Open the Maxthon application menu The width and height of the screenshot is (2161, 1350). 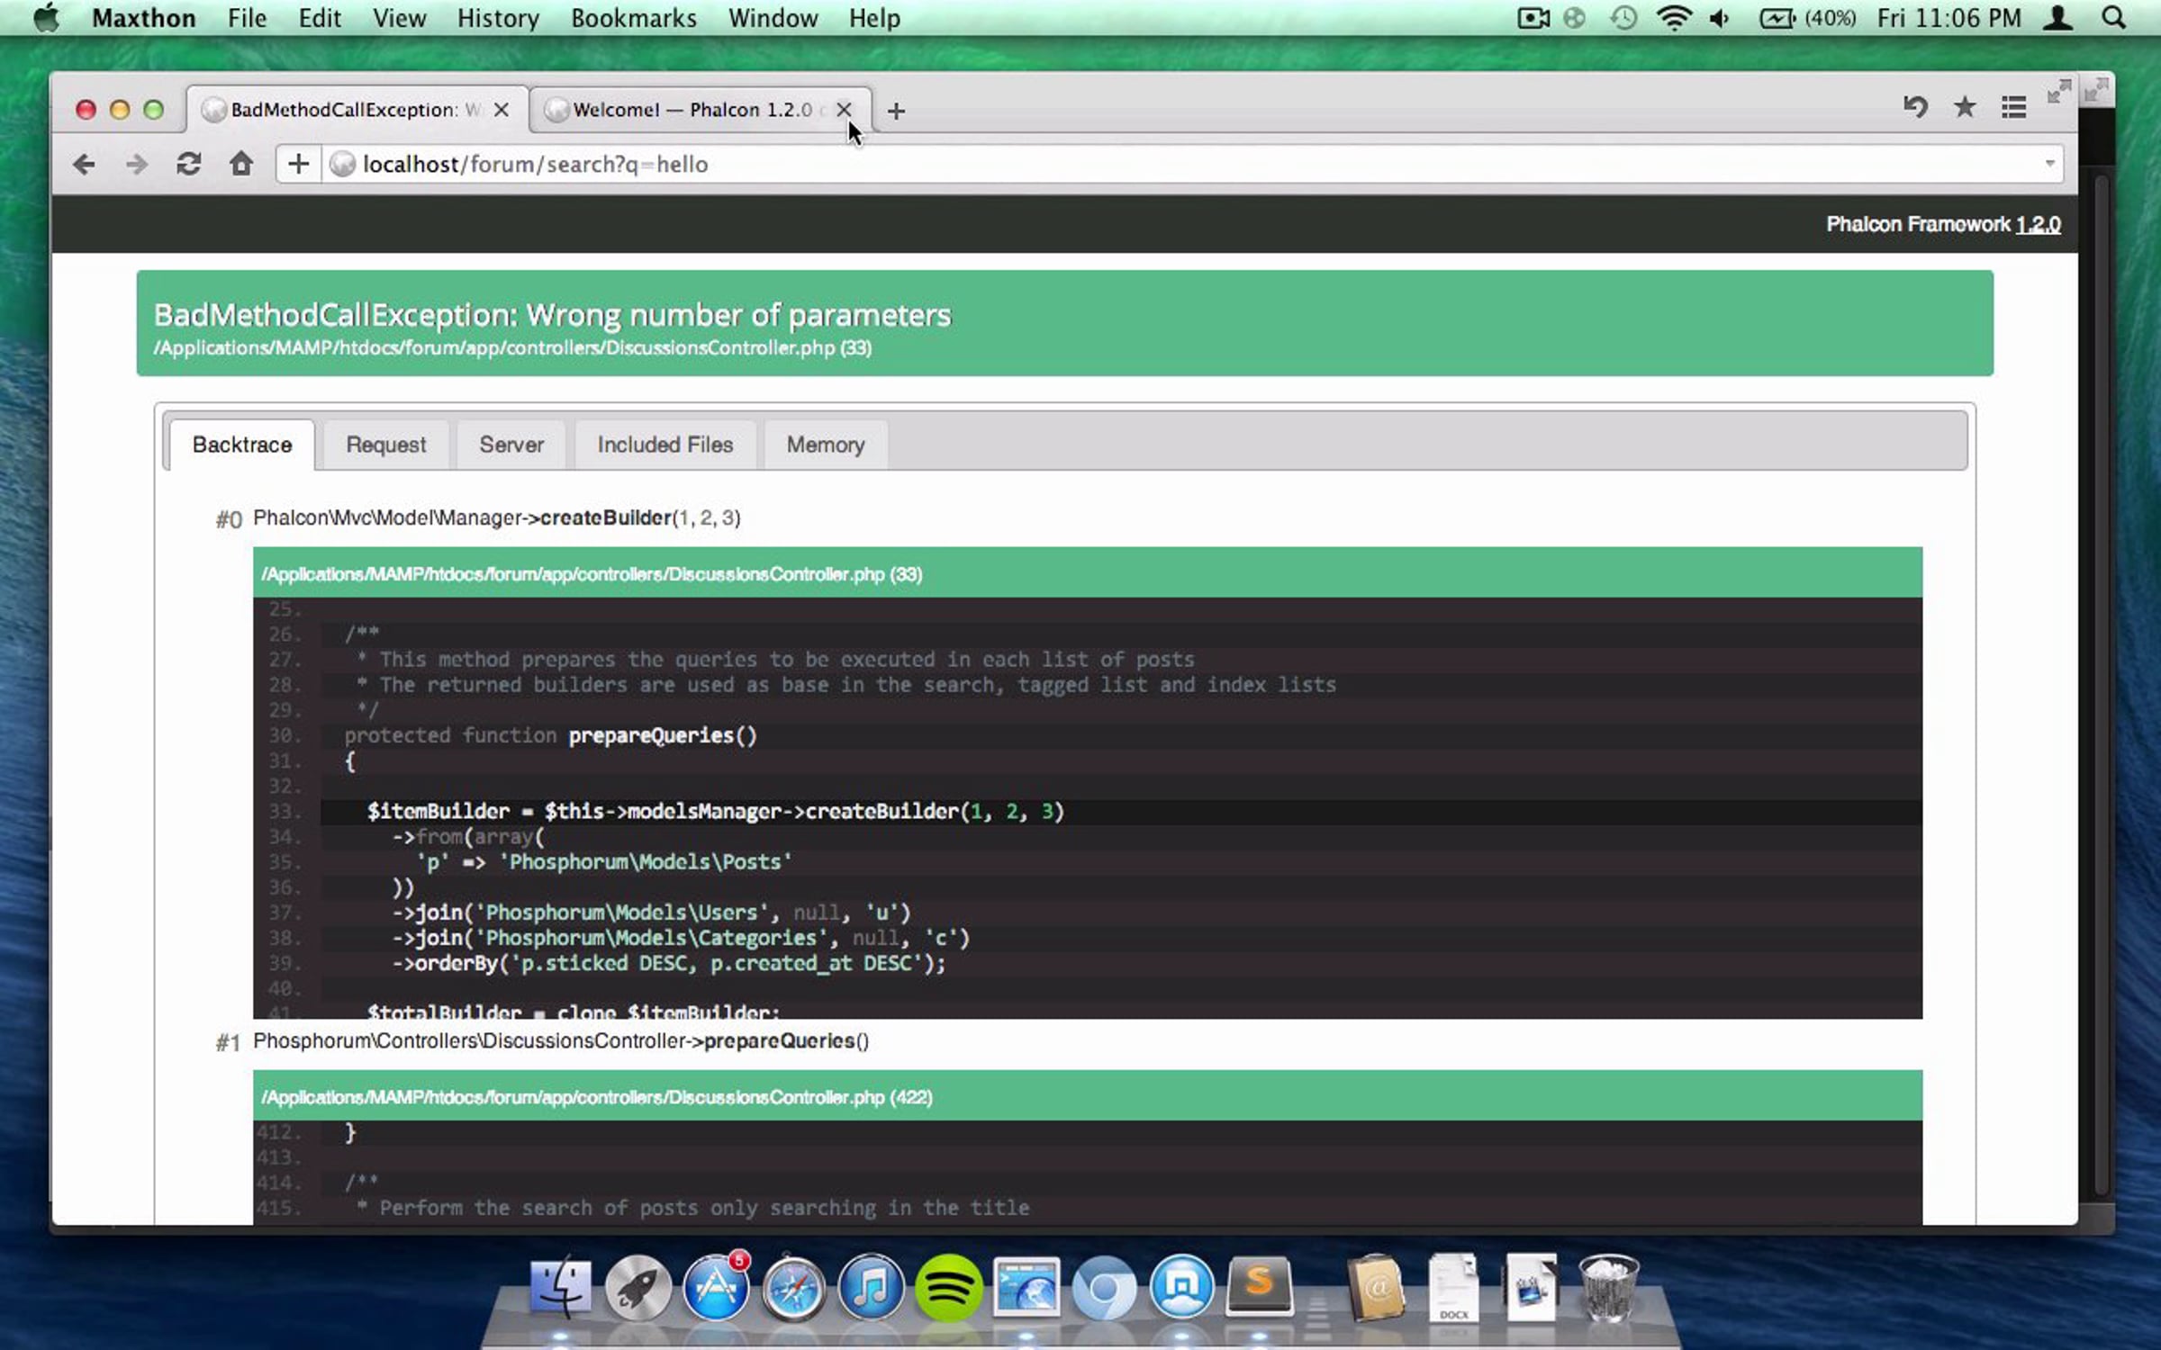point(143,18)
